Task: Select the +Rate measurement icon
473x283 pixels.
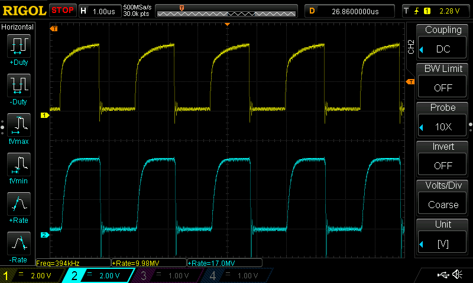Action: (19, 204)
